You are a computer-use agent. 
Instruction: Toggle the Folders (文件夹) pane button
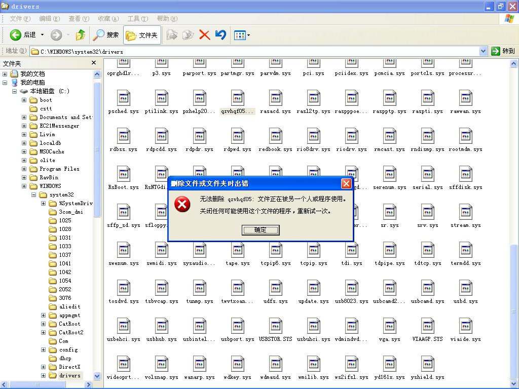click(142, 35)
